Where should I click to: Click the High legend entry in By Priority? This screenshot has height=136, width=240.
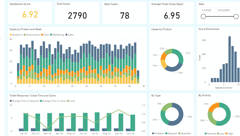tap(229, 134)
